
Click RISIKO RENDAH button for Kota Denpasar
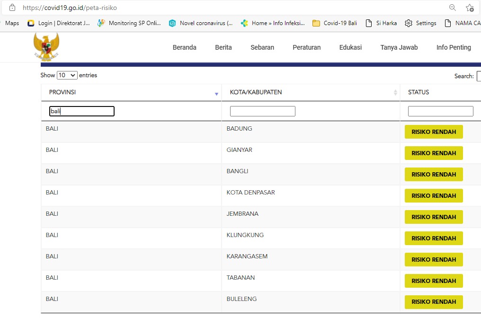tap(434, 196)
